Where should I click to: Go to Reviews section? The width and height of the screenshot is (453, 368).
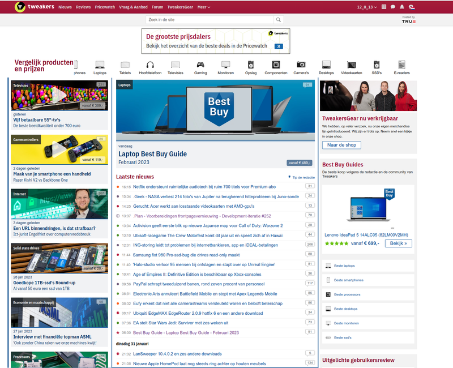point(83,7)
